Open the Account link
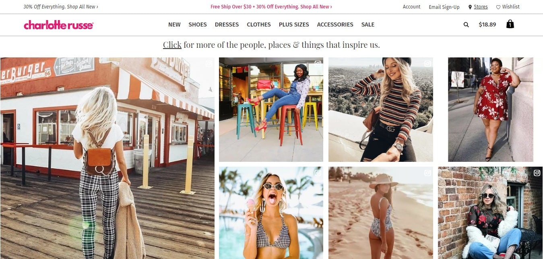The image size is (543, 259). pos(411,7)
